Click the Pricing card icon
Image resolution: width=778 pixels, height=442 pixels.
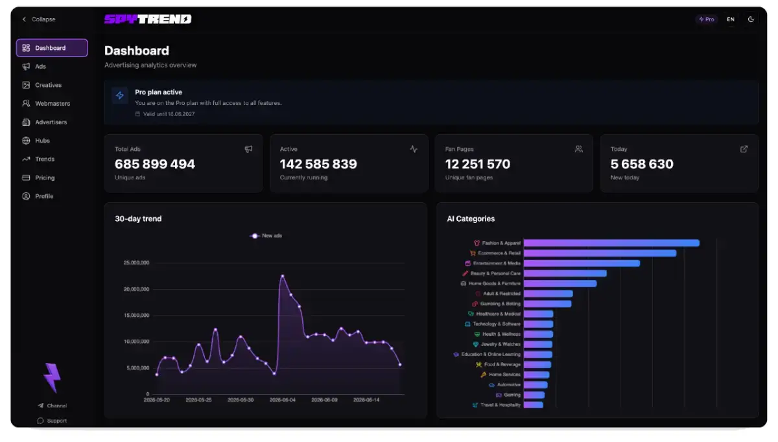tap(26, 178)
